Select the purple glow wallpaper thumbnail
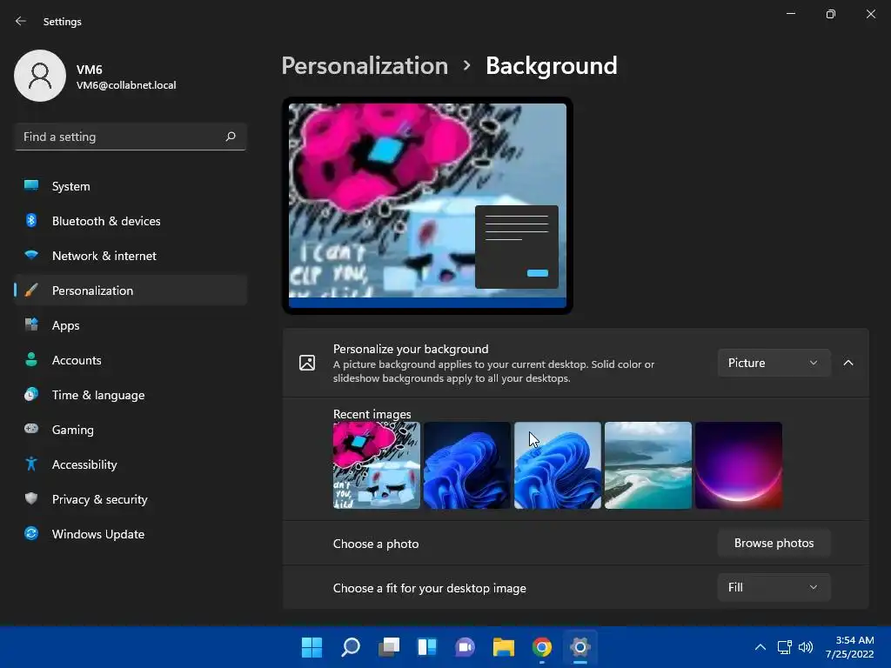The height and width of the screenshot is (668, 891). tap(739, 465)
